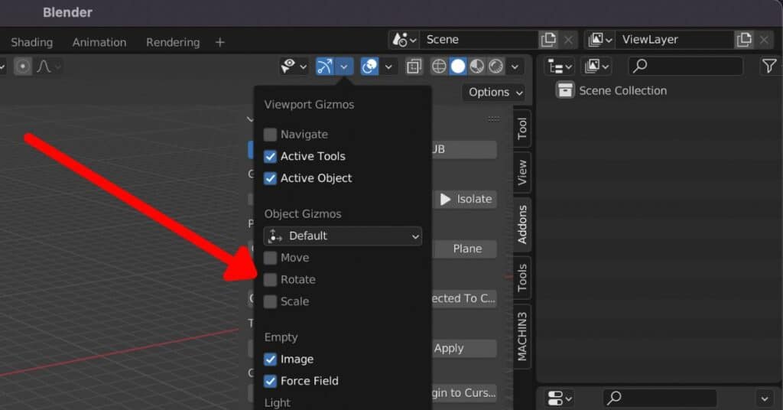Open the Shading workspace tab

tap(32, 42)
